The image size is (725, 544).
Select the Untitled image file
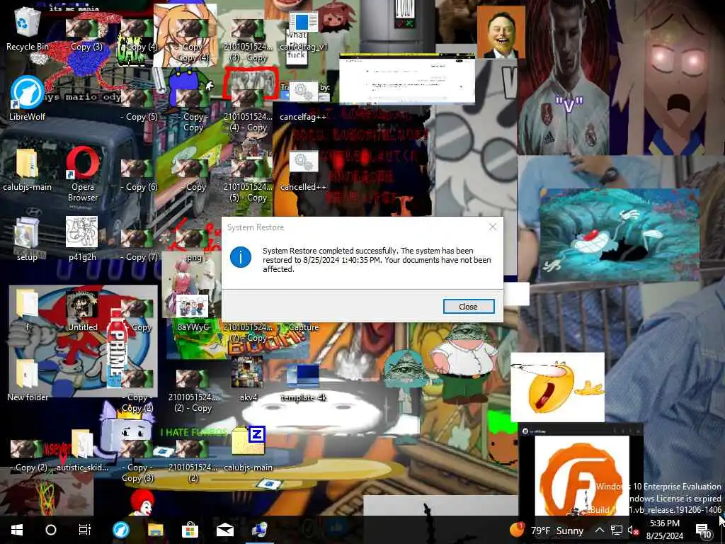tap(83, 309)
